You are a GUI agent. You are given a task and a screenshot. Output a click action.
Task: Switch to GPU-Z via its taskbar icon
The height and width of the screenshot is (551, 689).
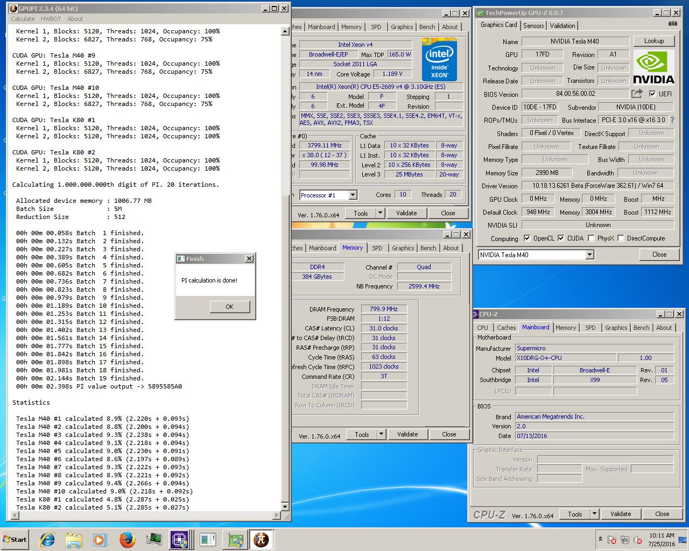click(x=235, y=540)
